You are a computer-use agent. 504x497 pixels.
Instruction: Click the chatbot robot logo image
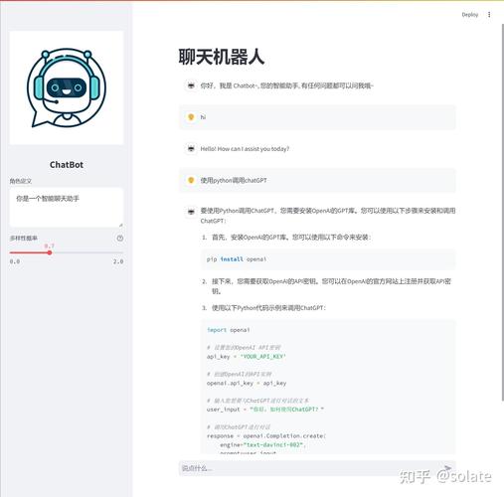click(67, 87)
